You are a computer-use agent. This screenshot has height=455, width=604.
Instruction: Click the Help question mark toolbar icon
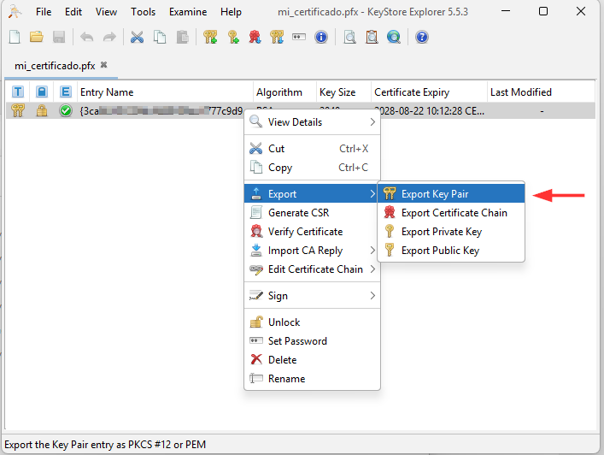[421, 37]
